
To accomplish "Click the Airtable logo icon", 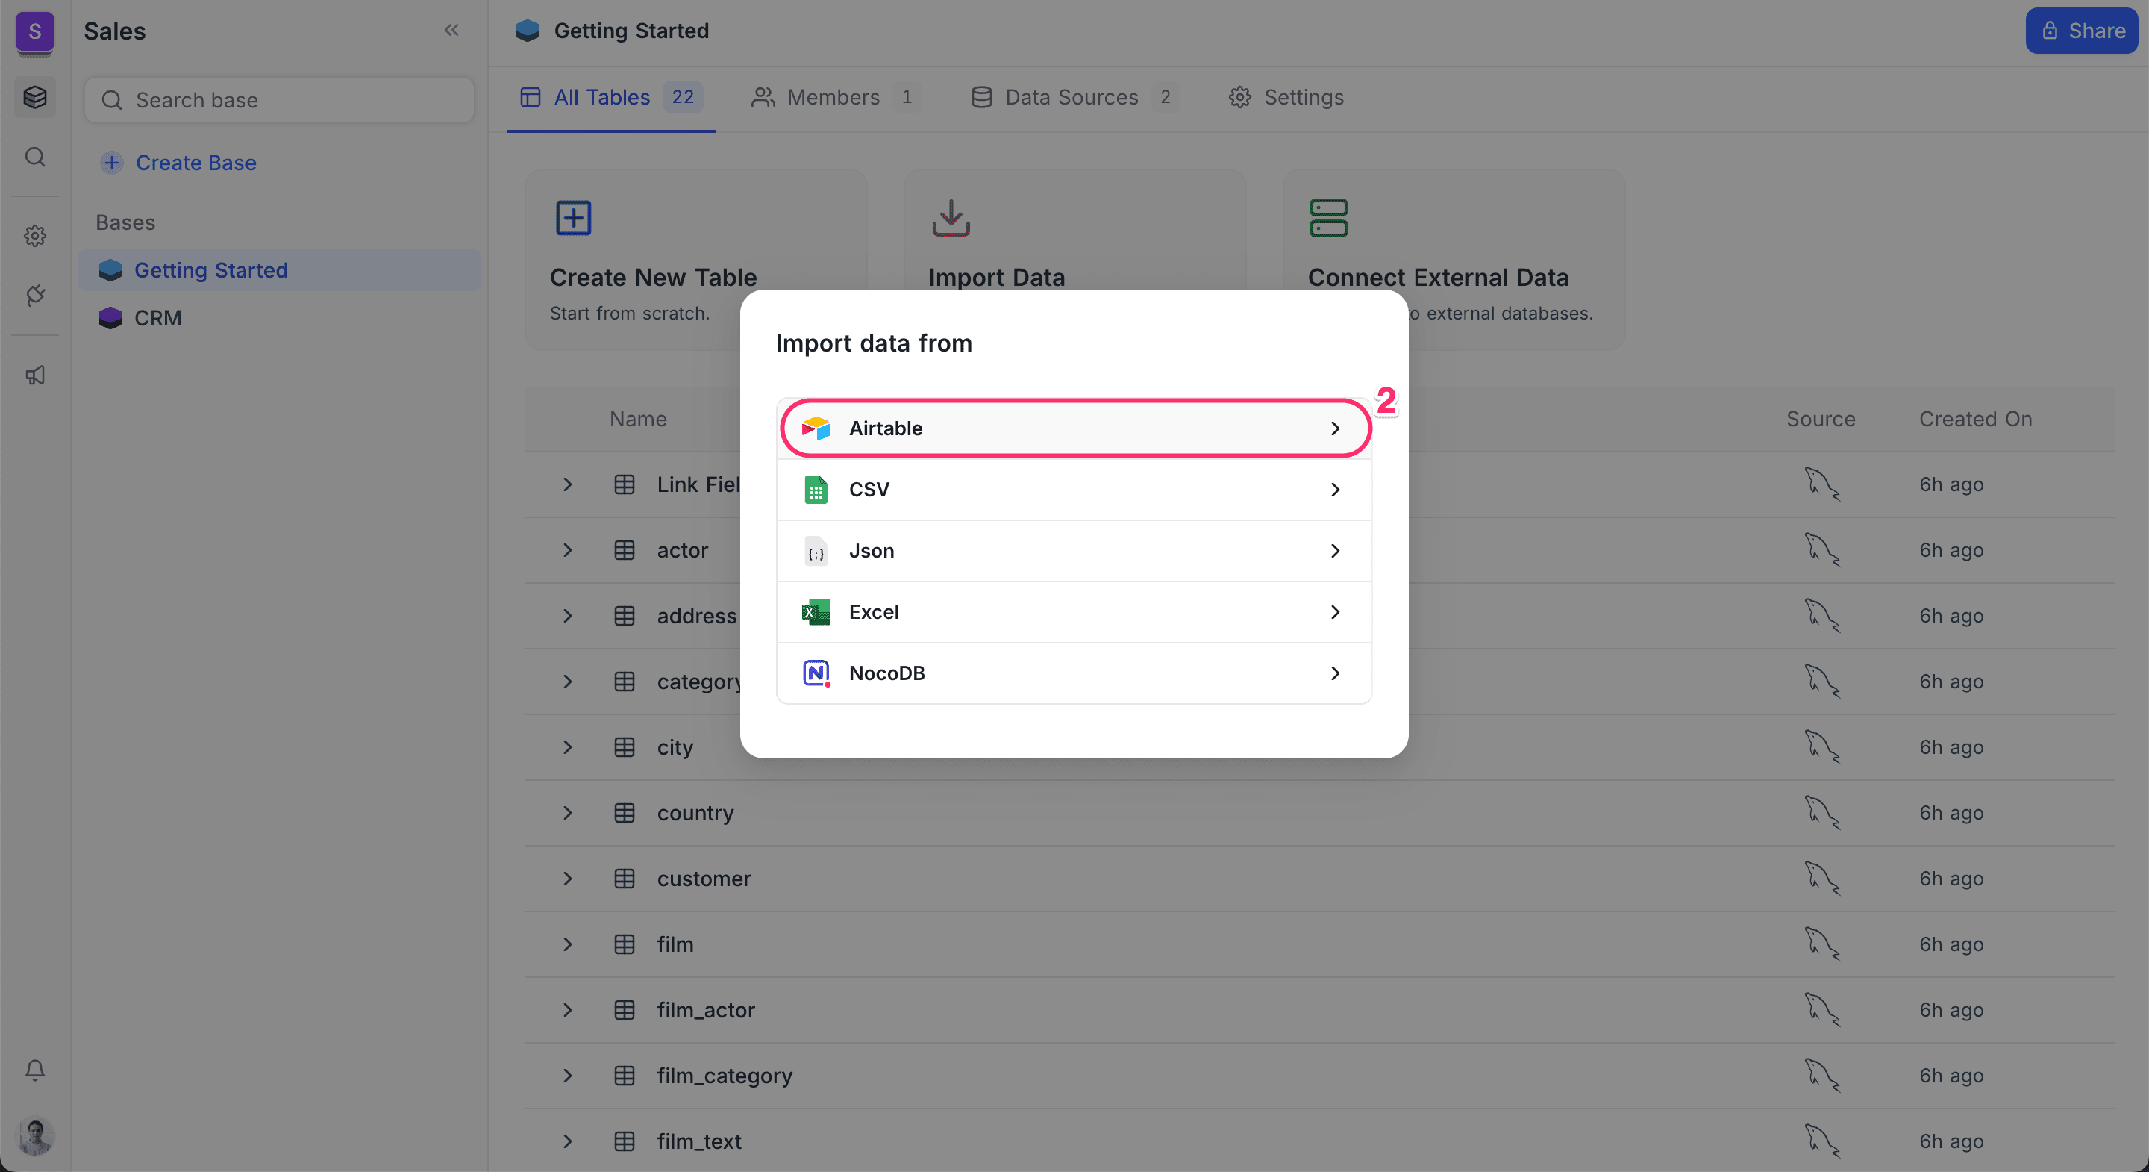I will pos(815,428).
